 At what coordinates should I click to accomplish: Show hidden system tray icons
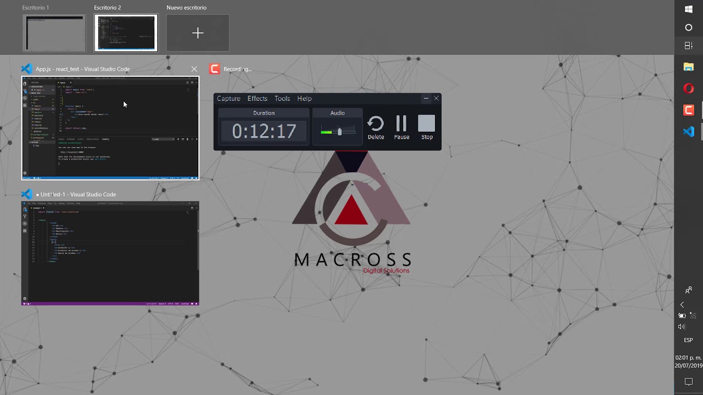682,304
